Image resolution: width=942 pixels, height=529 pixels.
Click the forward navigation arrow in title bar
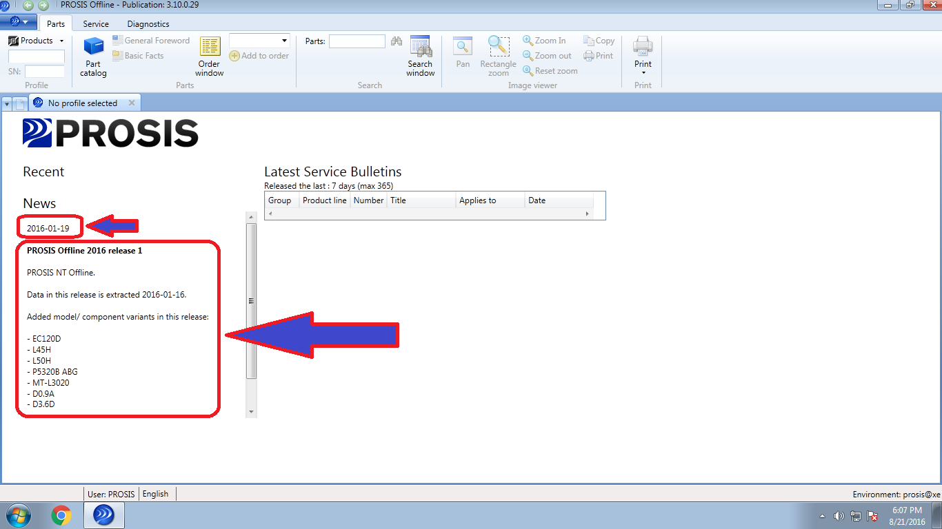43,5
